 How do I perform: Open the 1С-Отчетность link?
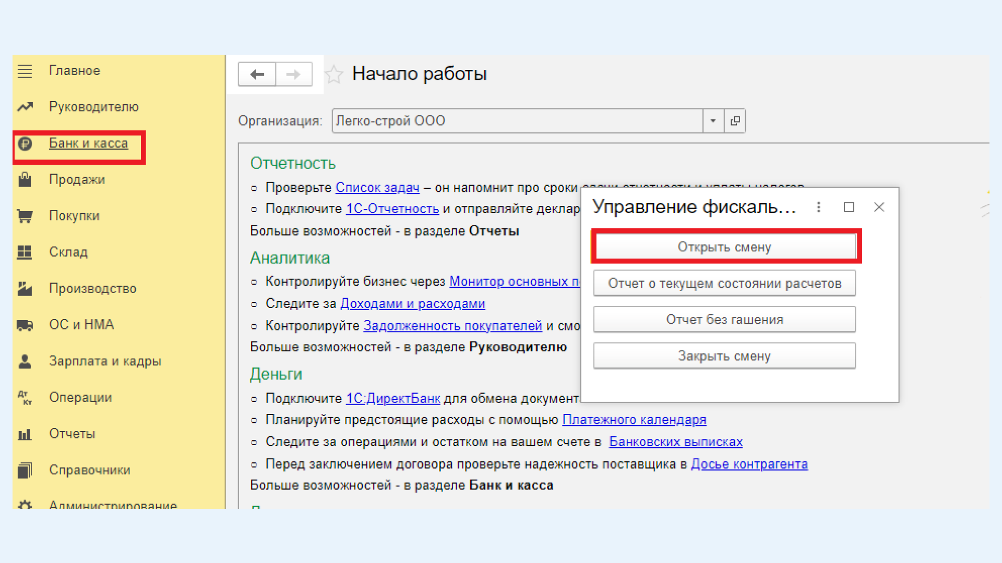(x=392, y=209)
